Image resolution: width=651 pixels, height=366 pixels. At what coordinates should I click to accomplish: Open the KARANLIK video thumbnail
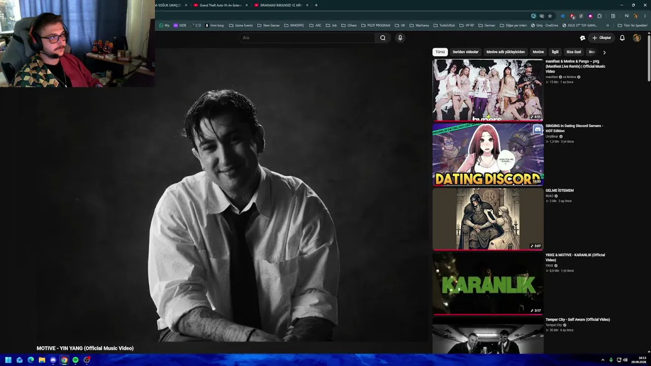[x=488, y=284]
